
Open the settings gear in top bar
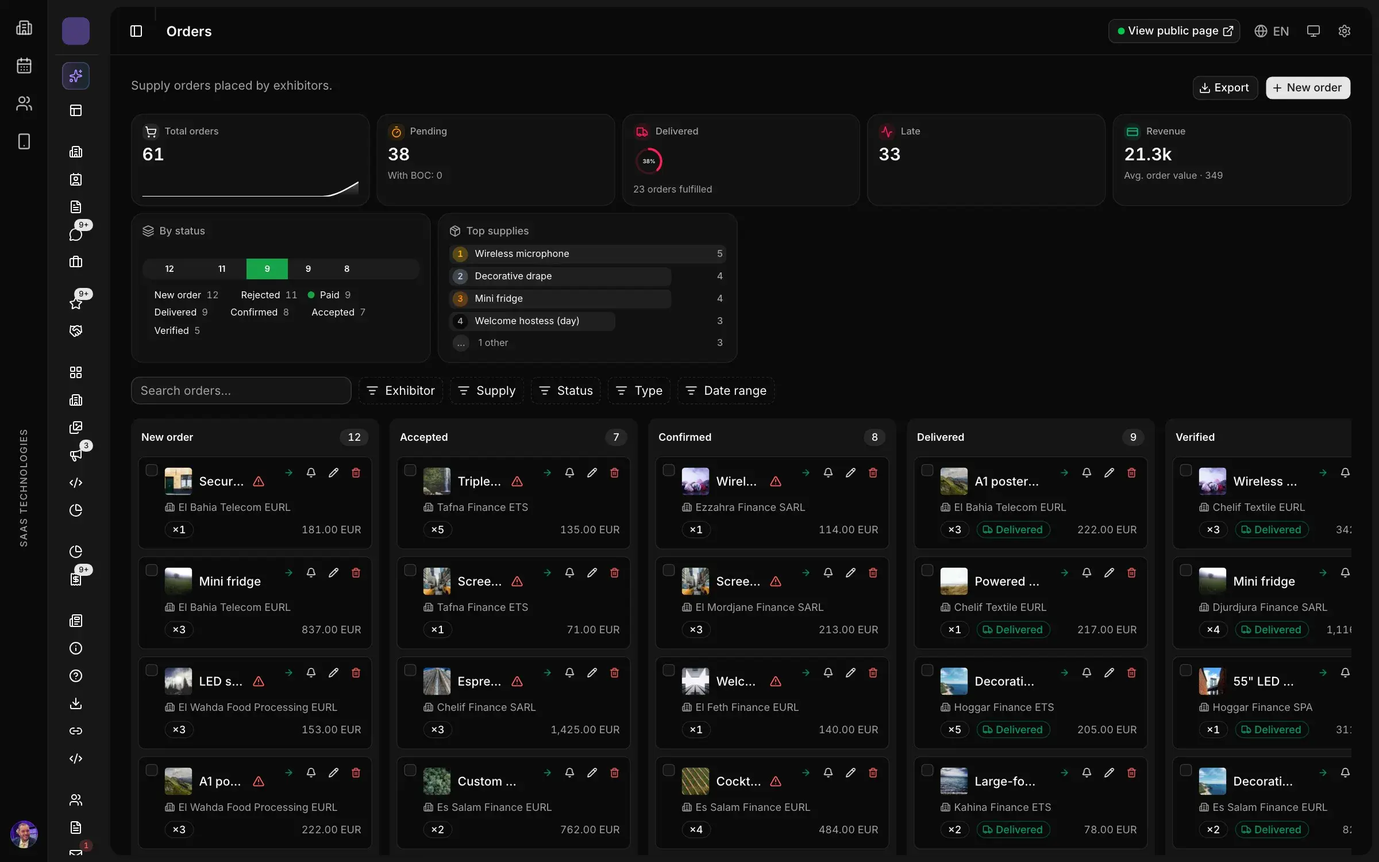tap(1344, 31)
